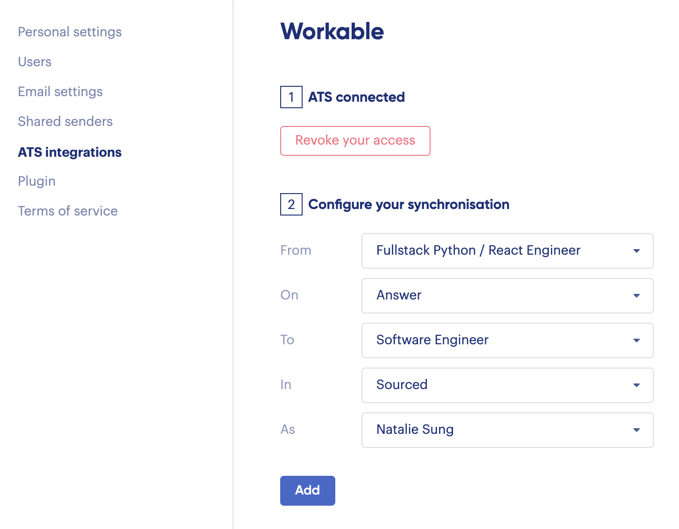Click the Workable heading
This screenshot has width=679, height=529.
332,32
